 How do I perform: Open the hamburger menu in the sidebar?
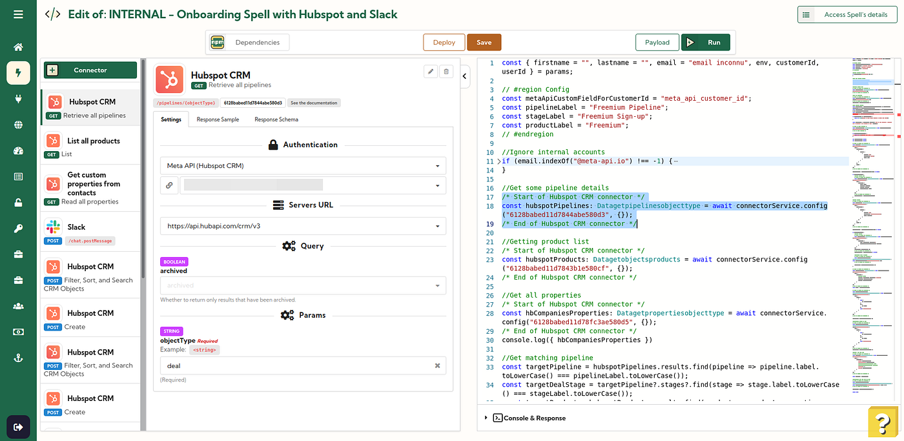pyautogui.click(x=18, y=14)
